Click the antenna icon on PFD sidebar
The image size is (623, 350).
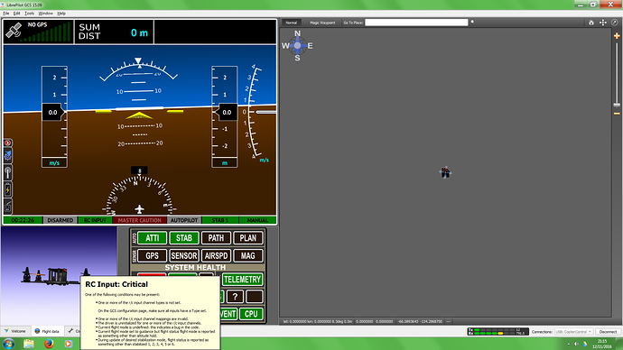coord(7,173)
